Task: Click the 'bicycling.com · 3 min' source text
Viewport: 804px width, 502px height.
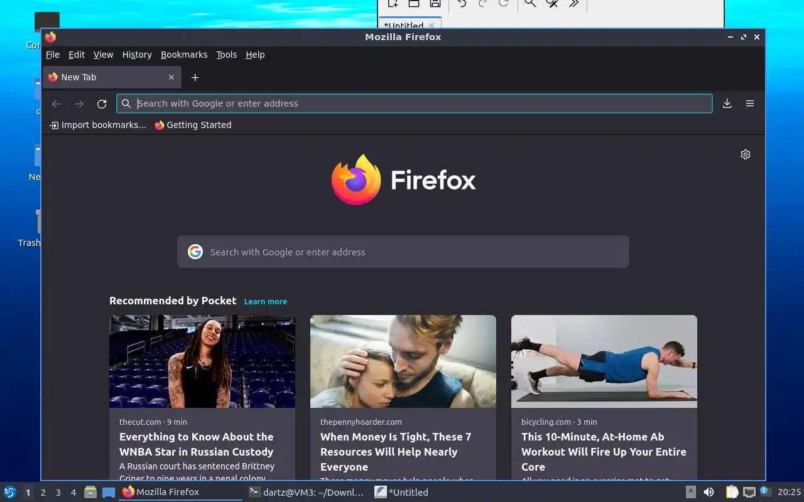Action: coord(559,422)
